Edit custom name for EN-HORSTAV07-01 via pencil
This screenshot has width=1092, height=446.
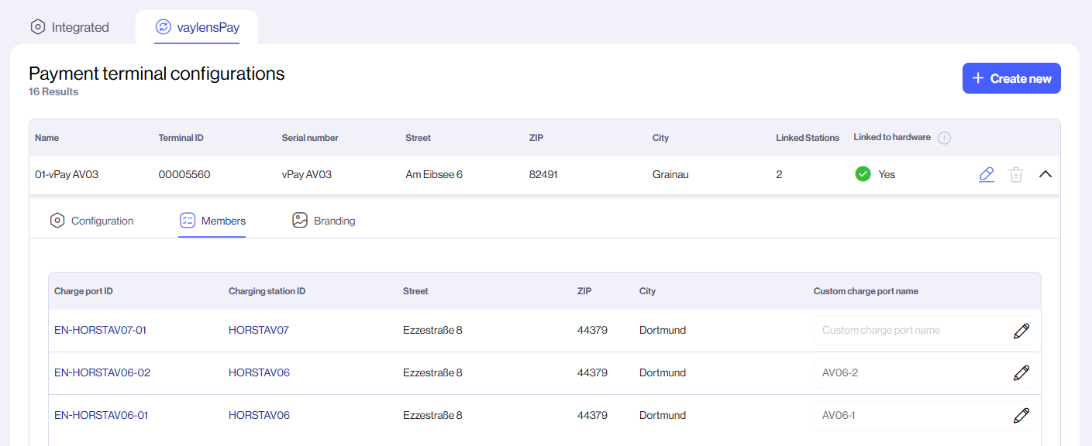pos(1021,331)
